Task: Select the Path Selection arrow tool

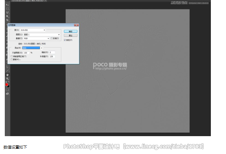Action: [7, 67]
